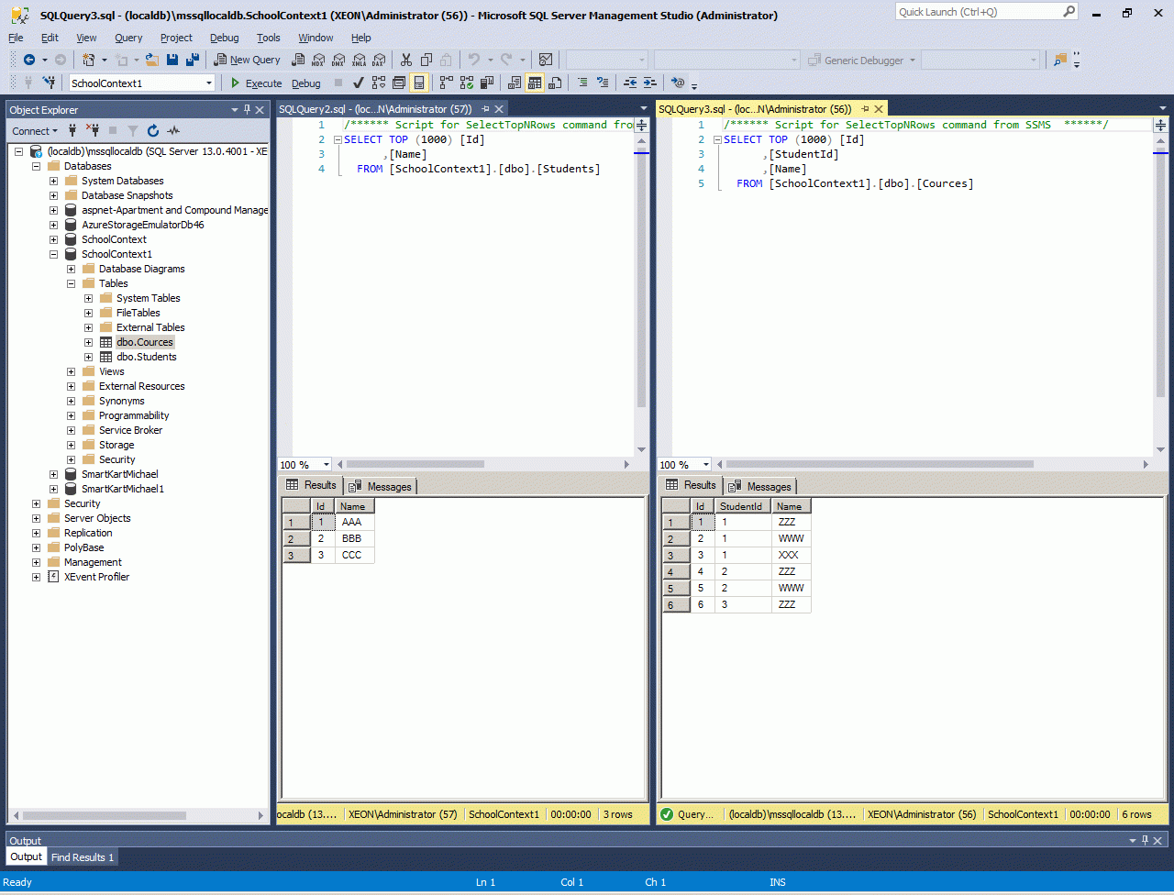This screenshot has height=895, width=1174.
Task: Click the Name column header in Students results
Action: coord(352,506)
